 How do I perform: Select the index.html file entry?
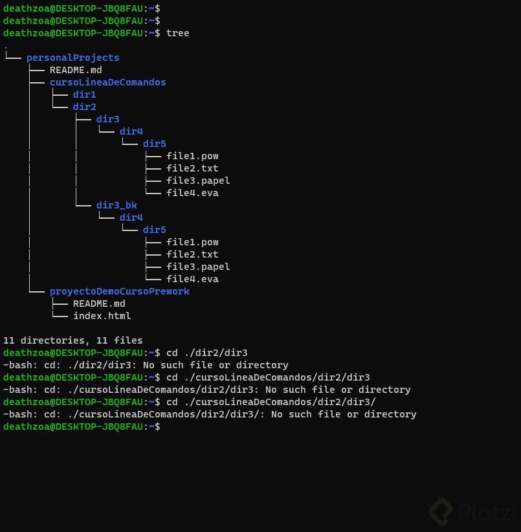pyautogui.click(x=102, y=316)
